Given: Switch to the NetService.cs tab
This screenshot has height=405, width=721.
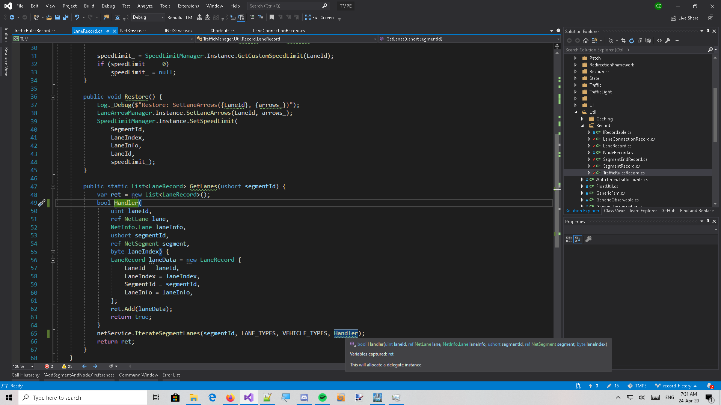Looking at the screenshot, I should [x=134, y=31].
